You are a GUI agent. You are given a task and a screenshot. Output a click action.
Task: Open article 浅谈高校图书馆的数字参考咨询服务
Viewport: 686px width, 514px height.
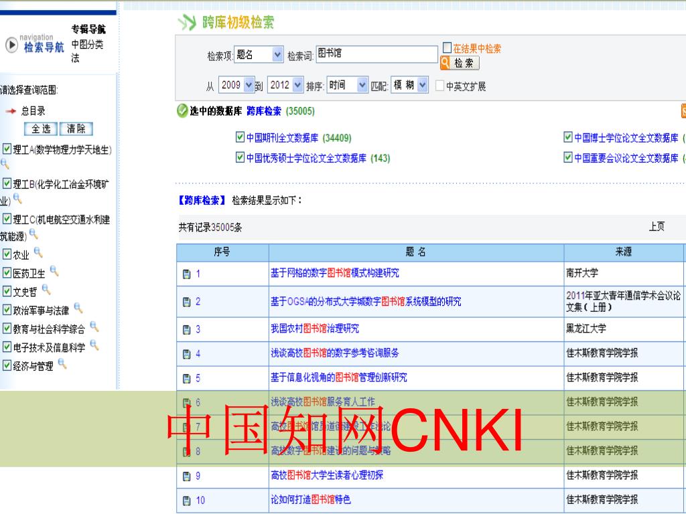pos(335,353)
